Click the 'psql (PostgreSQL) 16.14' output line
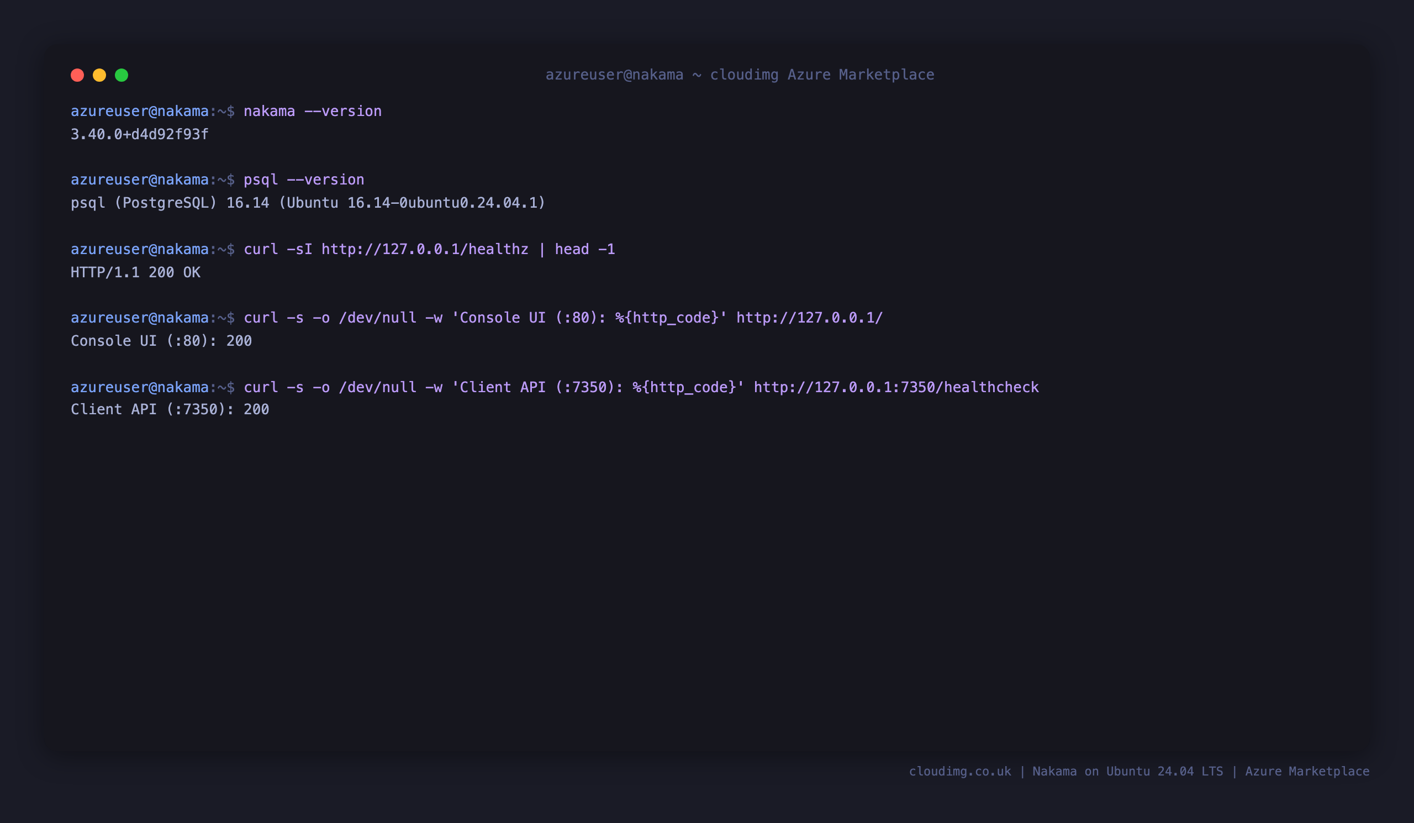 [308, 203]
